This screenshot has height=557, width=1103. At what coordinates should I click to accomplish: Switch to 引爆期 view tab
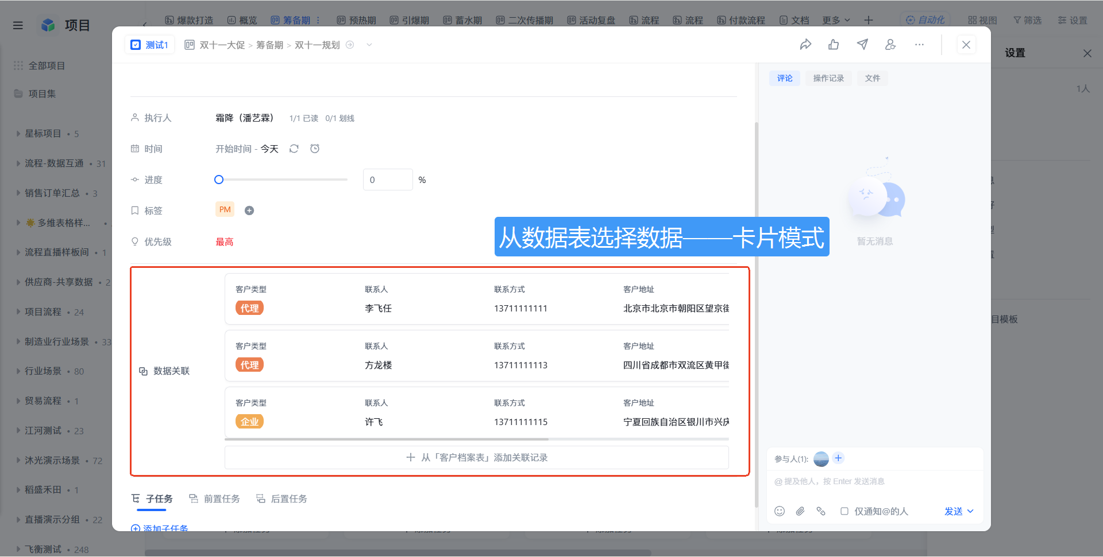(410, 20)
